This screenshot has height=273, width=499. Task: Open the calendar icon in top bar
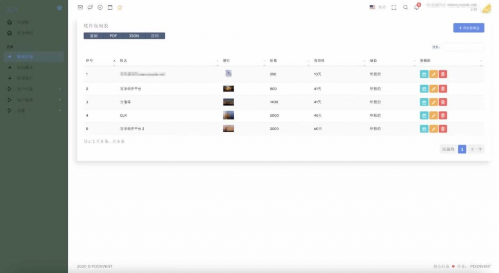click(x=110, y=7)
